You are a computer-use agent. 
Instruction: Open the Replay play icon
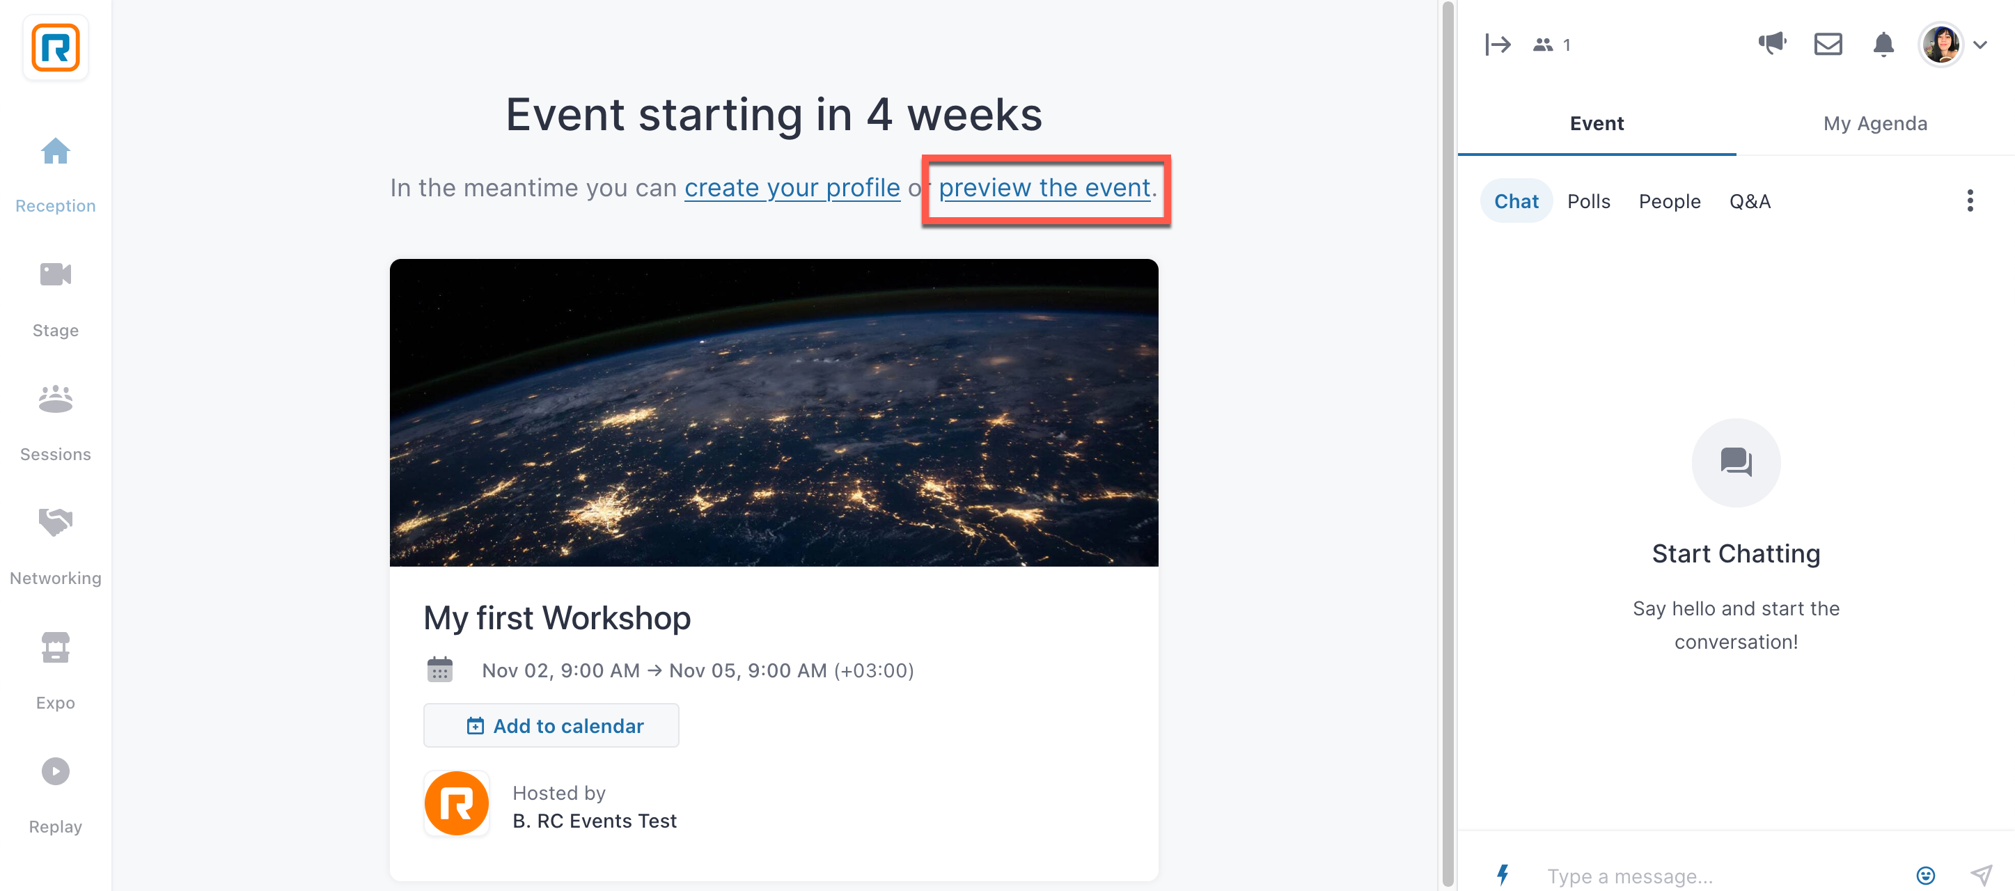[56, 771]
